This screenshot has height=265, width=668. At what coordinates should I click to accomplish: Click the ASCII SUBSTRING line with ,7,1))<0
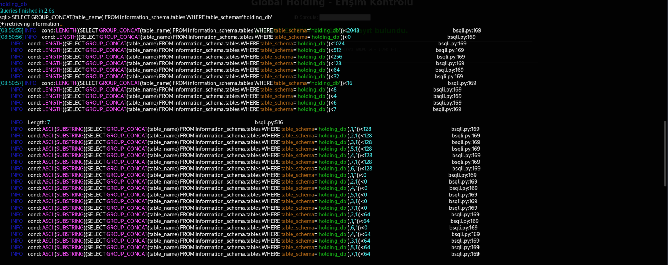coord(198,208)
